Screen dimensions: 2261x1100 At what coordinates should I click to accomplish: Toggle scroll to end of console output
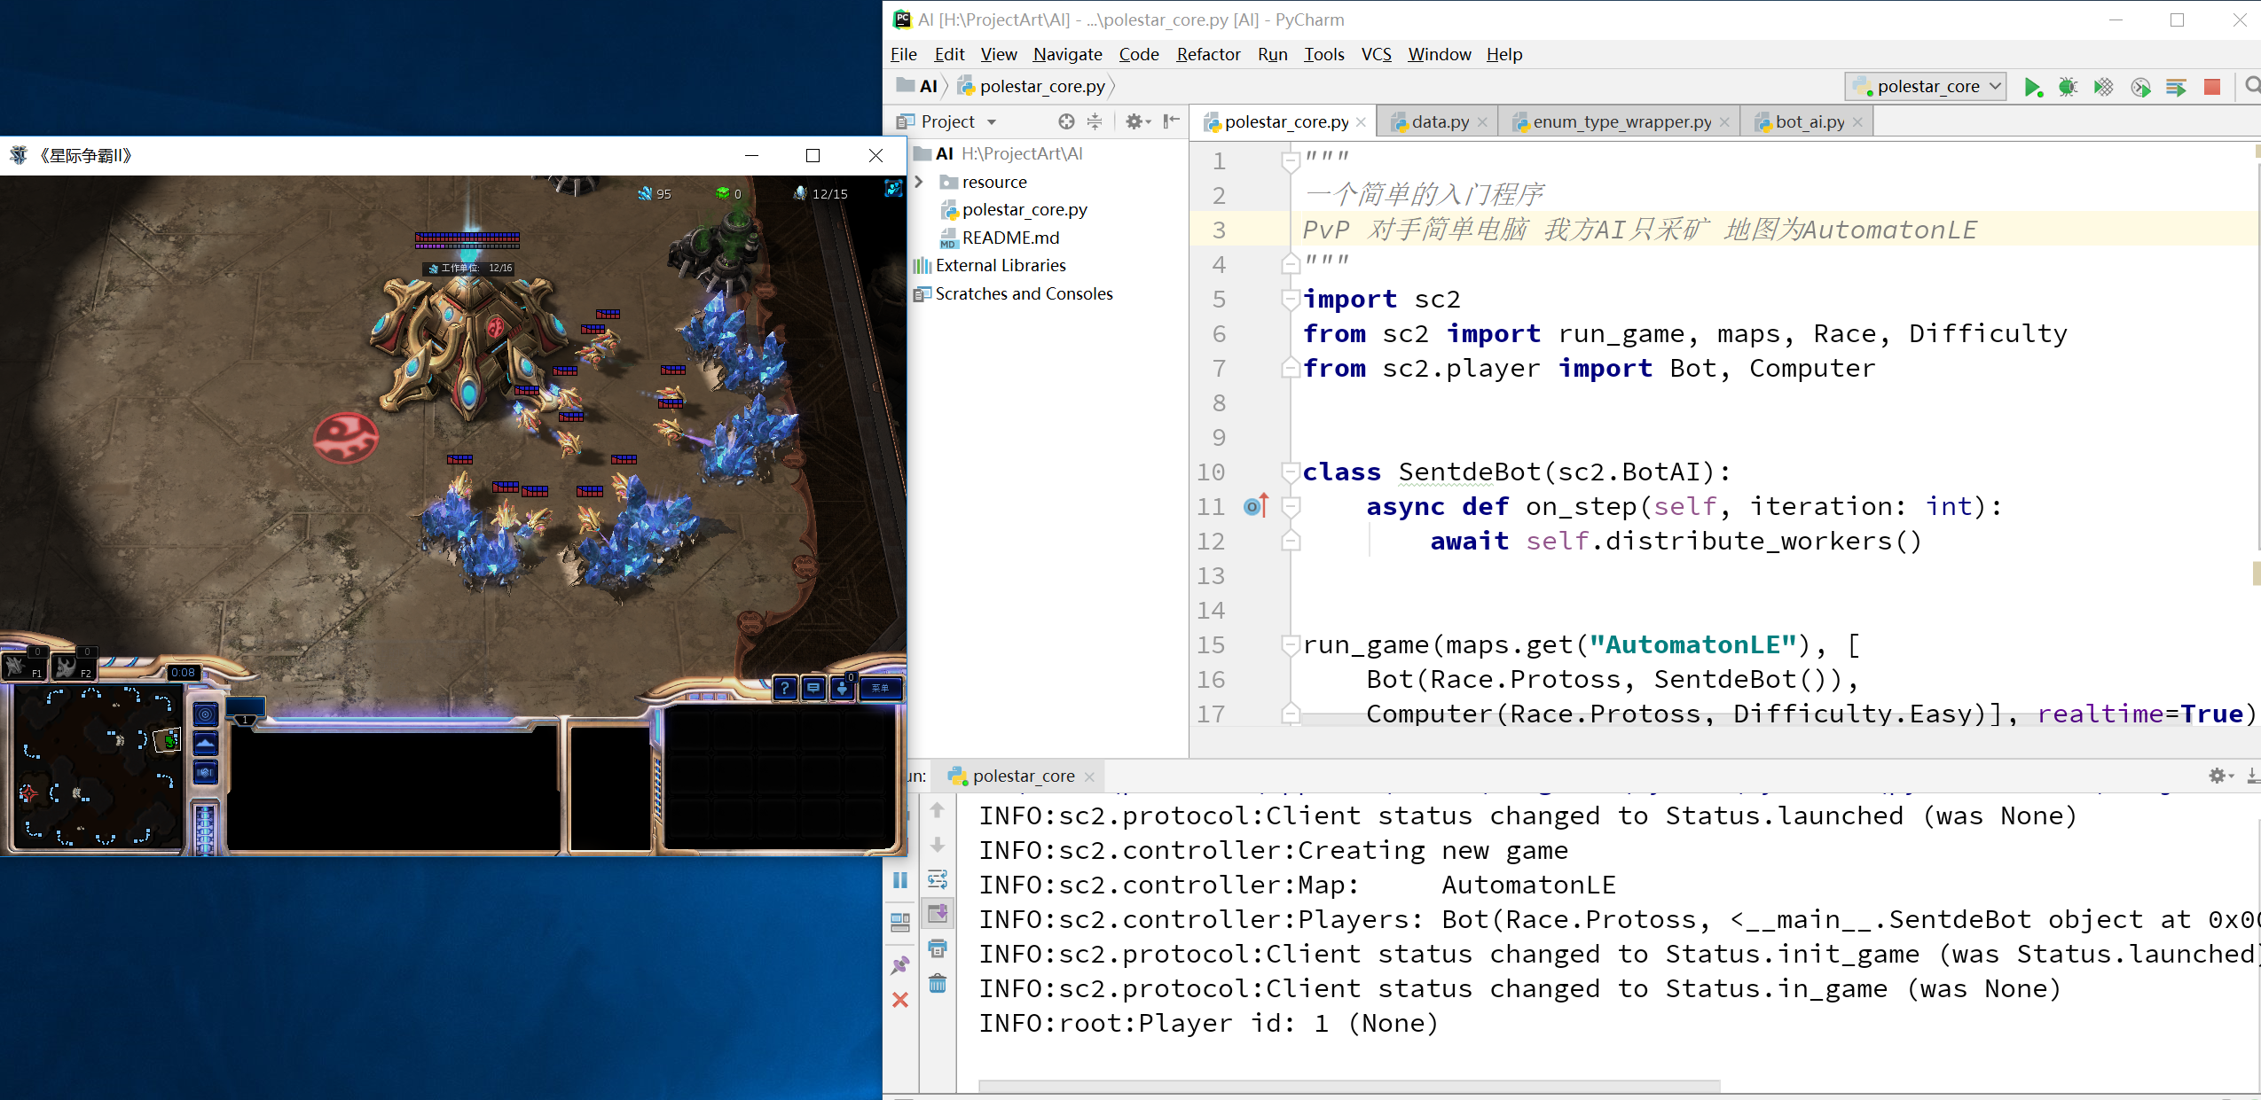coord(938,914)
